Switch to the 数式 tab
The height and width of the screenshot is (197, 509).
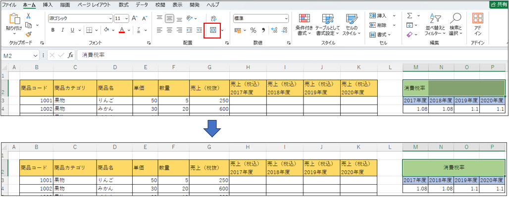[123, 4]
